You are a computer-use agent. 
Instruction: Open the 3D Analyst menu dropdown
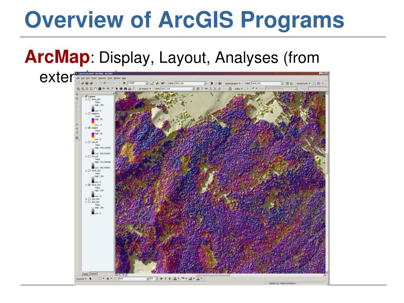[145, 89]
